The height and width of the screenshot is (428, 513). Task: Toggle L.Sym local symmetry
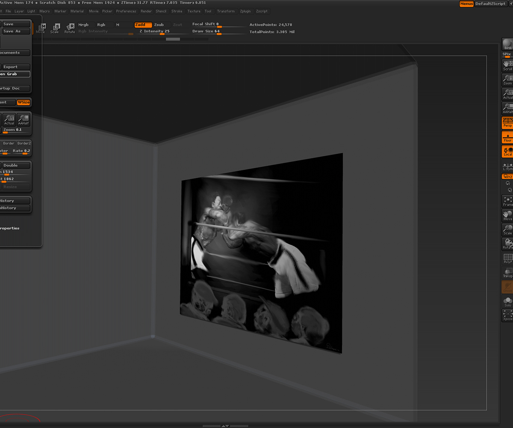[507, 166]
